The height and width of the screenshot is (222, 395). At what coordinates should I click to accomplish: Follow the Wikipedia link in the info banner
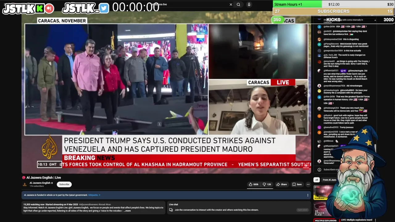(94, 195)
